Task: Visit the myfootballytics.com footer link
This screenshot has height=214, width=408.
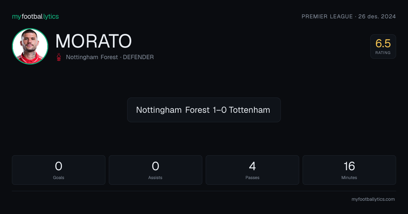Action: pos(373,199)
